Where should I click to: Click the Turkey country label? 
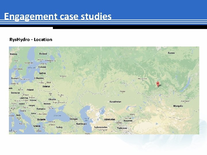(x=59, y=127)
